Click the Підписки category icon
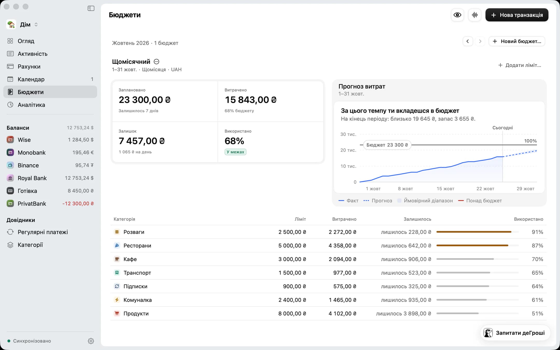 tap(117, 286)
